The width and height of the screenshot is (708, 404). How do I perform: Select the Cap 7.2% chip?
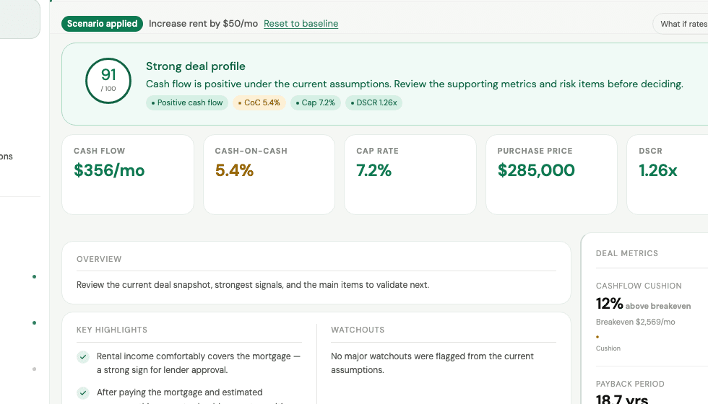point(315,102)
